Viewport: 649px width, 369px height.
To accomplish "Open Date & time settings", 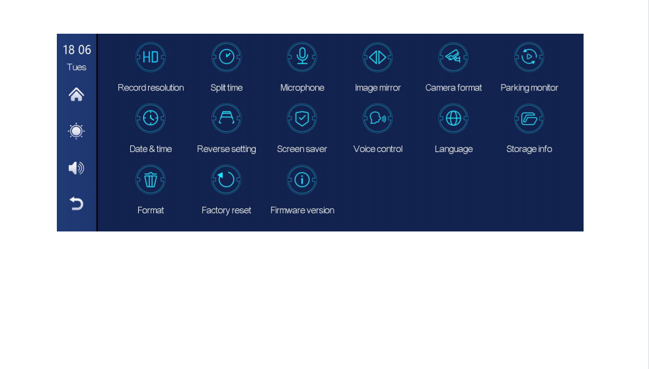I will [151, 119].
